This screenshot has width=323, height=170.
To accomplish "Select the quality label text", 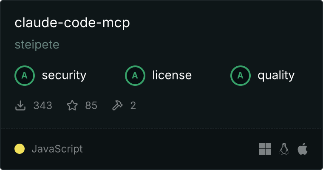I will pos(276,75).
